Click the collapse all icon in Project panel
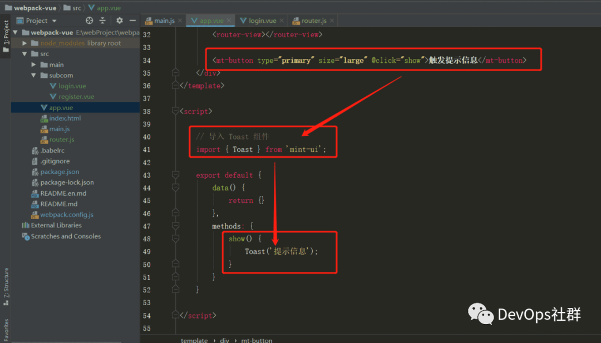 point(102,21)
